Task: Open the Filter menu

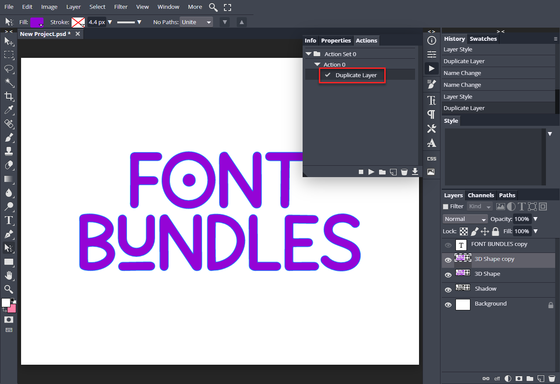Action: (x=121, y=7)
